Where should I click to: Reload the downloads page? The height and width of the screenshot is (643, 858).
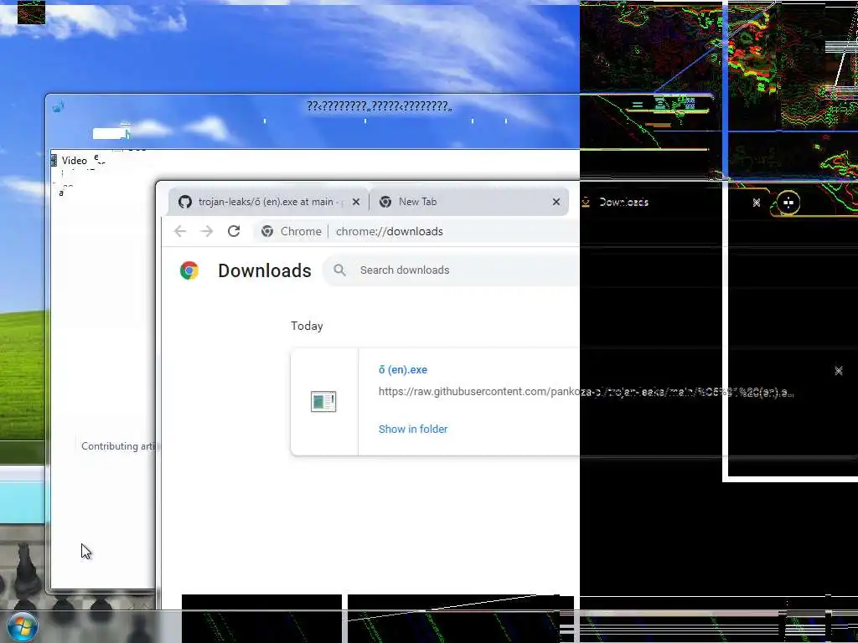point(234,231)
